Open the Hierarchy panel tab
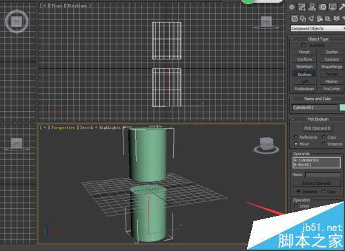The height and width of the screenshot is (251, 345). pyautogui.click(x=312, y=7)
